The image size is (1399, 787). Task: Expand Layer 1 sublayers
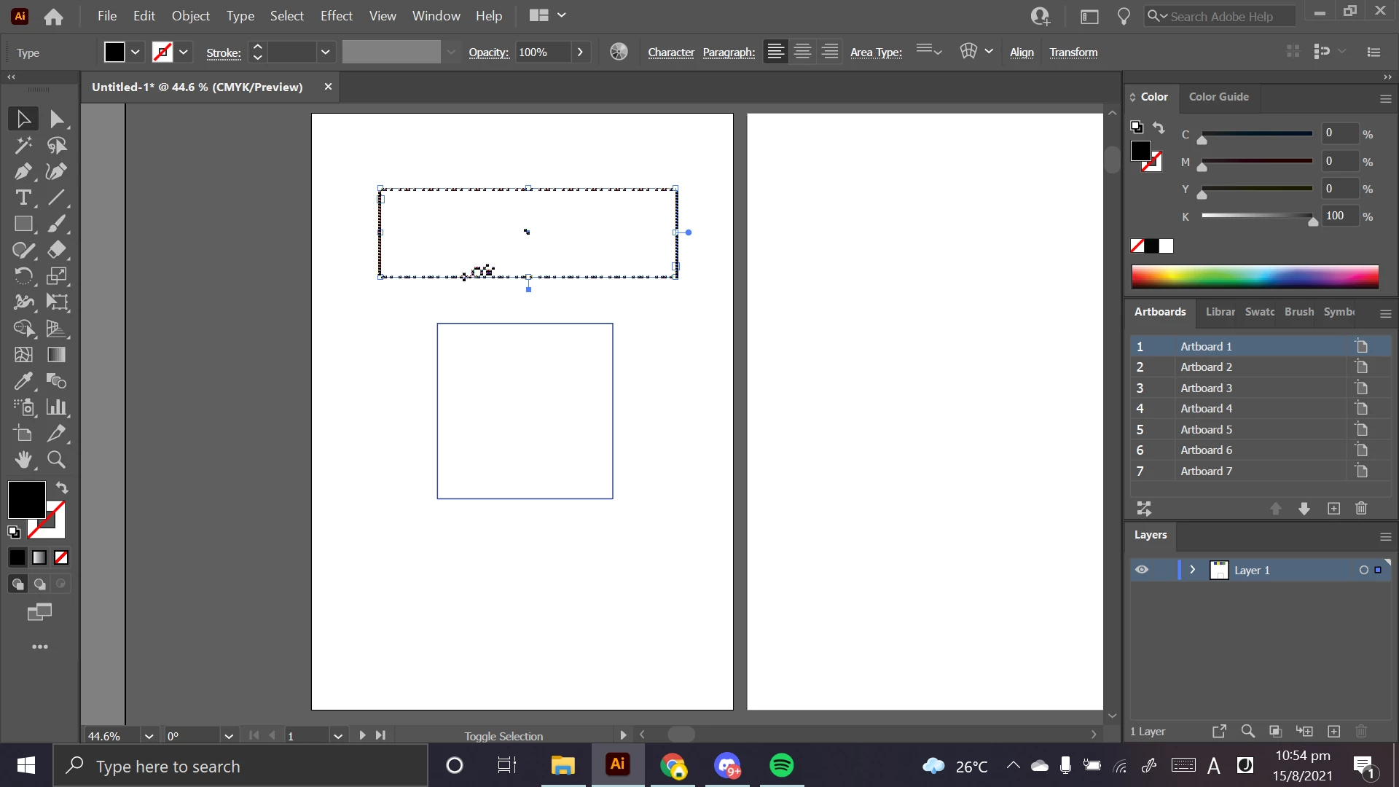(1193, 570)
